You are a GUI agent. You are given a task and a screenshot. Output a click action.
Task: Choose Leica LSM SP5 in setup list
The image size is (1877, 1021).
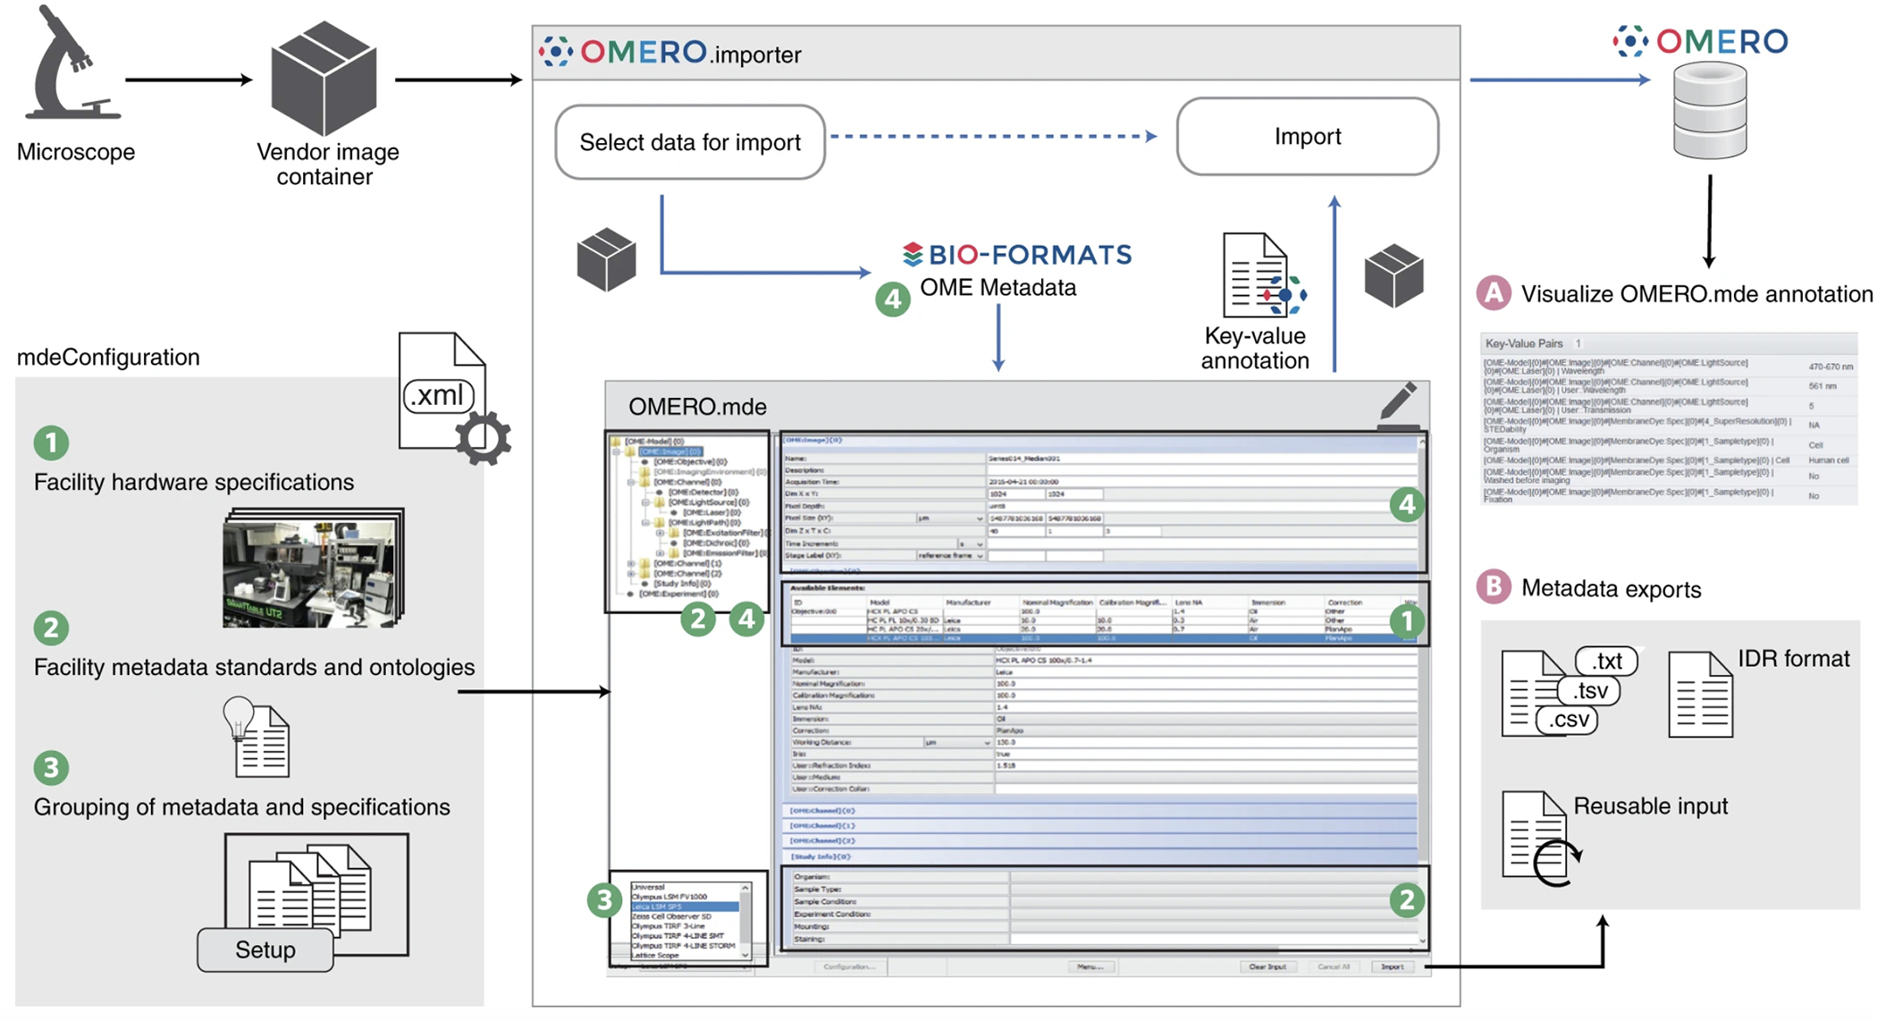point(685,907)
